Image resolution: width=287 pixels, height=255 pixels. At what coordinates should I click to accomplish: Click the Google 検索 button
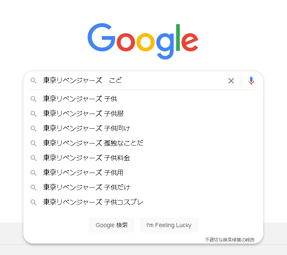point(112,225)
